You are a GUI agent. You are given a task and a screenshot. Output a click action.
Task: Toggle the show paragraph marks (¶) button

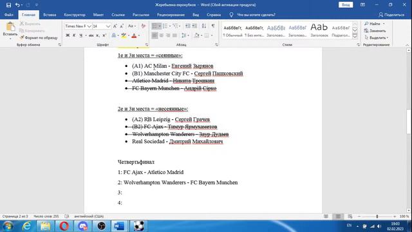(213, 26)
